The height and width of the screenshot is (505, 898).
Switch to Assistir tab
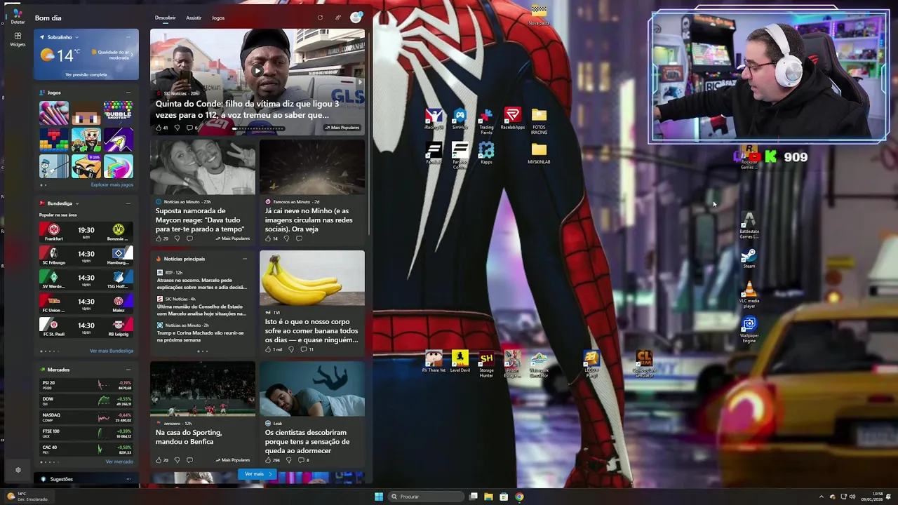[194, 18]
